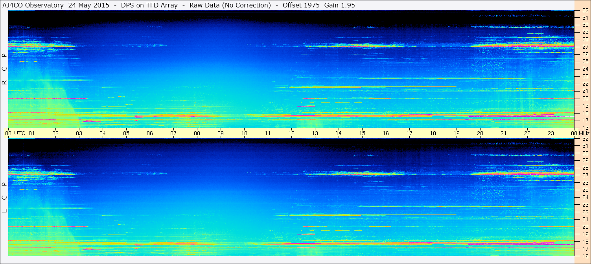This screenshot has height=264, width=591.
Task: Click the 10 hour tick on time axis
Action: tap(244, 133)
